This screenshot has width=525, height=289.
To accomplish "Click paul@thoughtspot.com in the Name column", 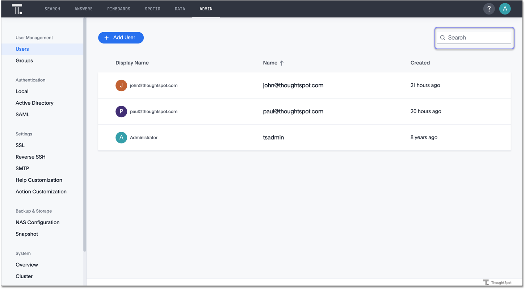I will pyautogui.click(x=293, y=112).
